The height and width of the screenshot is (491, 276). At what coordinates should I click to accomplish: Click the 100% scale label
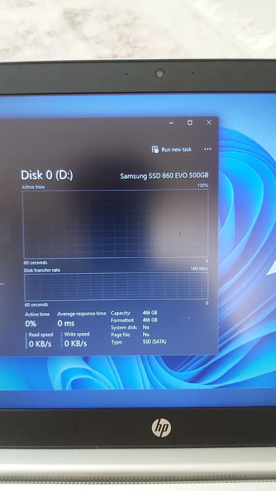tap(202, 185)
